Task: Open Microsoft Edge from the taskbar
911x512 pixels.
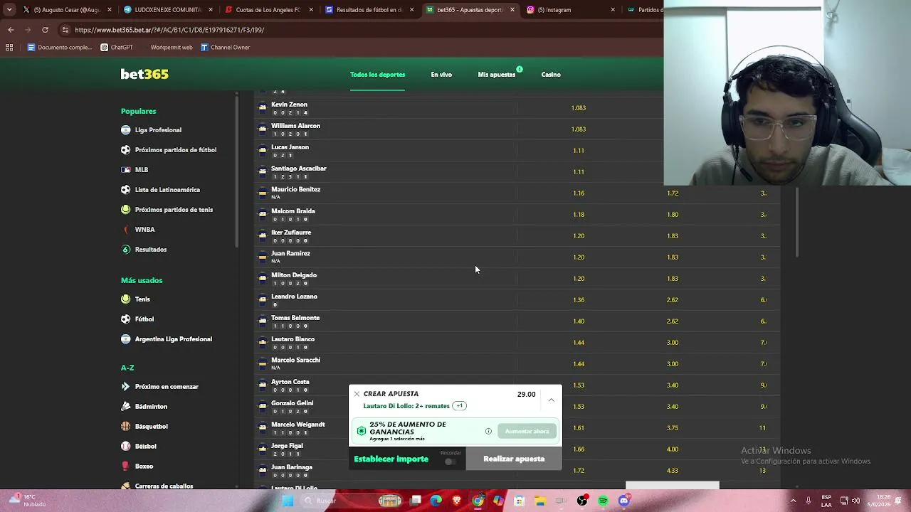Action: pos(436,501)
